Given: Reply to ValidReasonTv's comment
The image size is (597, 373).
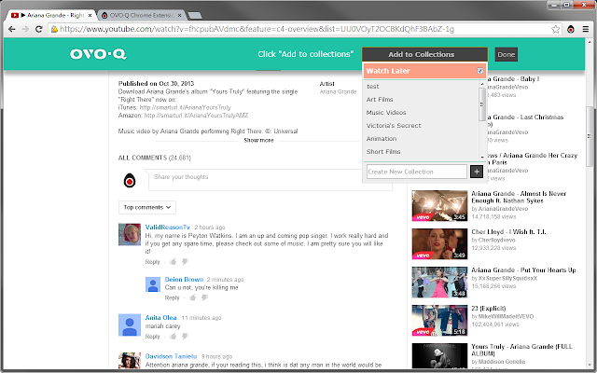Looking at the screenshot, I should tap(152, 262).
